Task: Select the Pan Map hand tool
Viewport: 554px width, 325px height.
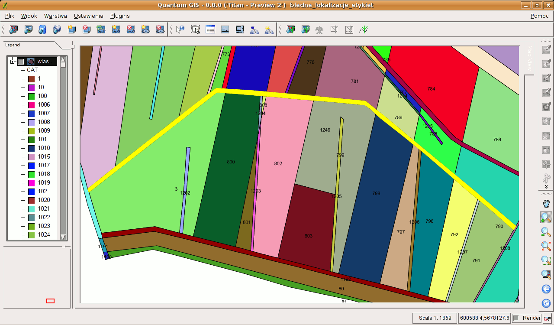Action: pyautogui.click(x=546, y=203)
